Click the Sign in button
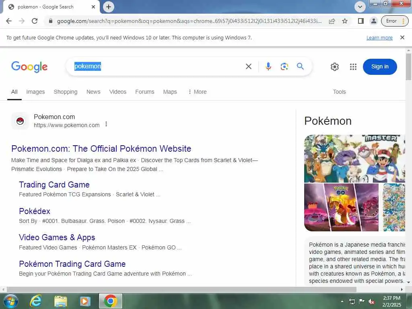Screen dimensions: 412x309 point(380,67)
